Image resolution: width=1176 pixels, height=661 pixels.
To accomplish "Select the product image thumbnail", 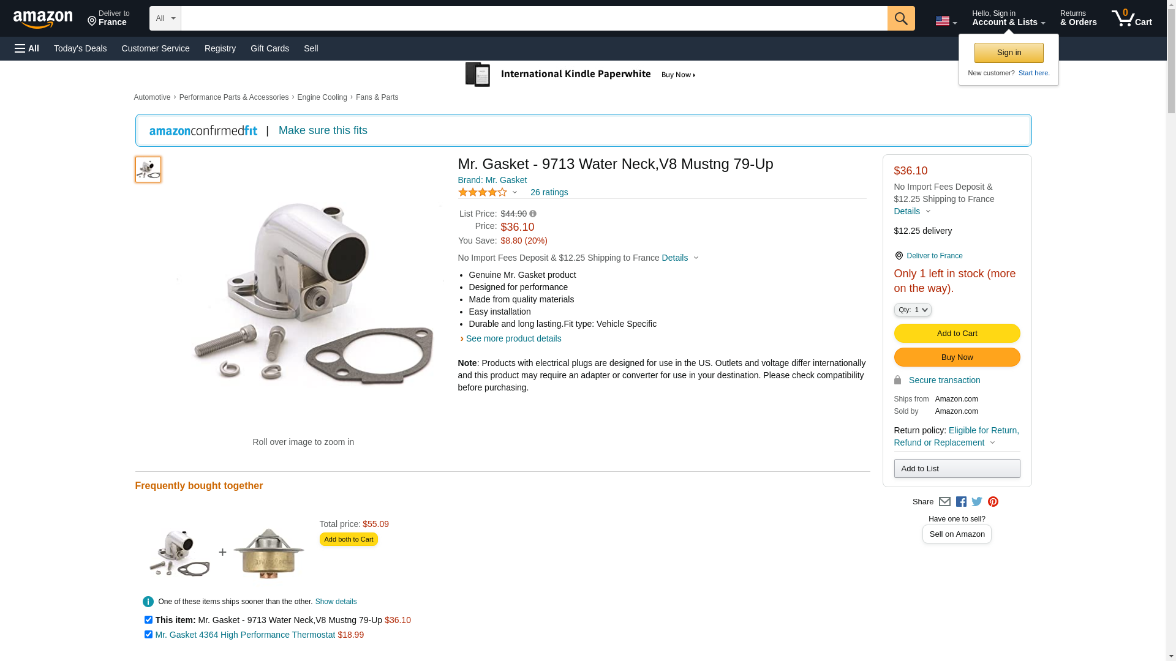I will coord(148,170).
